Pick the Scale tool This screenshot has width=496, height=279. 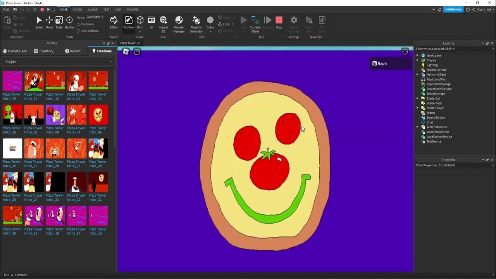pyautogui.click(x=59, y=23)
